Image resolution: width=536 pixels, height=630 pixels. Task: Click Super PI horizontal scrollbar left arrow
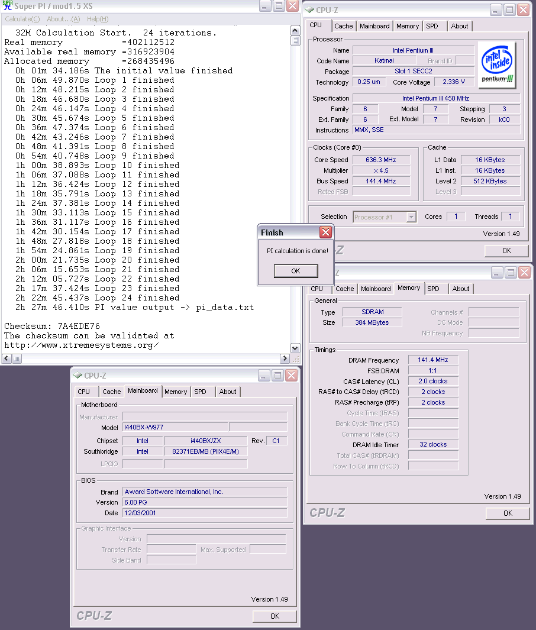click(7, 358)
